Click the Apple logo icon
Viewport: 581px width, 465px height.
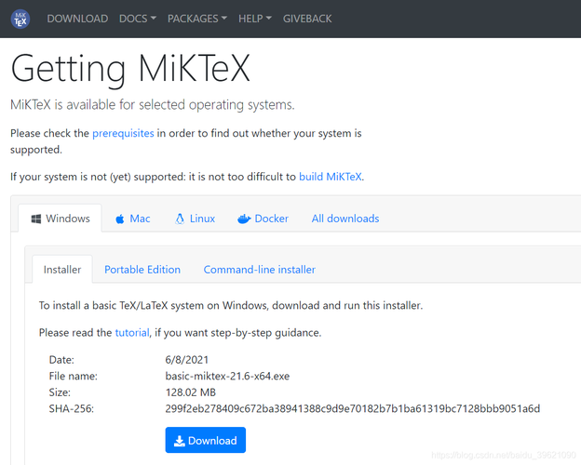coord(120,219)
